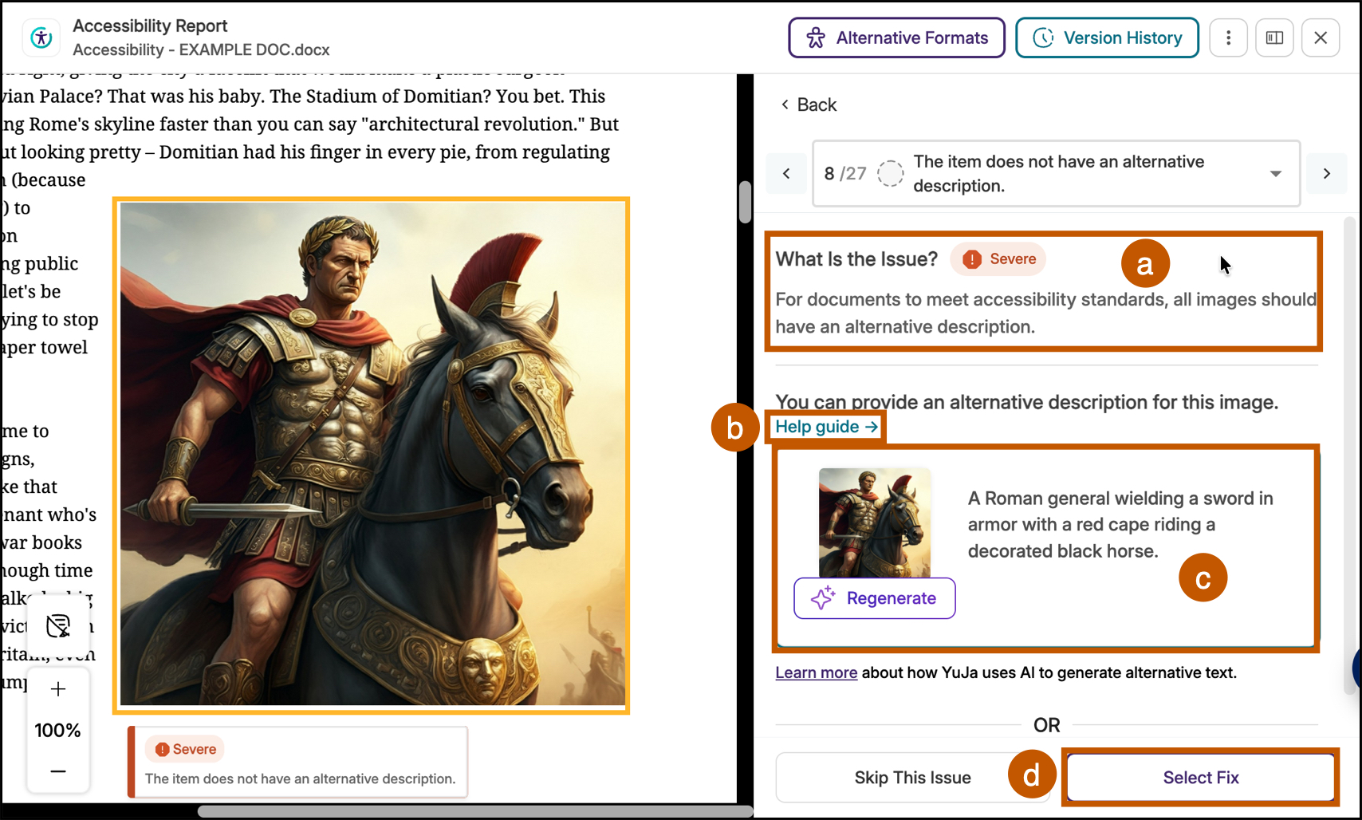Open the Learn more link

[x=816, y=672]
